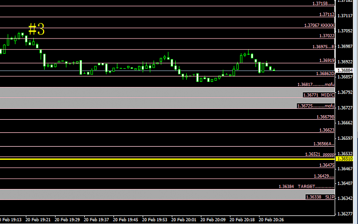Click the 1.36566A level label
This screenshot has width=358, height=224.
click(324, 144)
